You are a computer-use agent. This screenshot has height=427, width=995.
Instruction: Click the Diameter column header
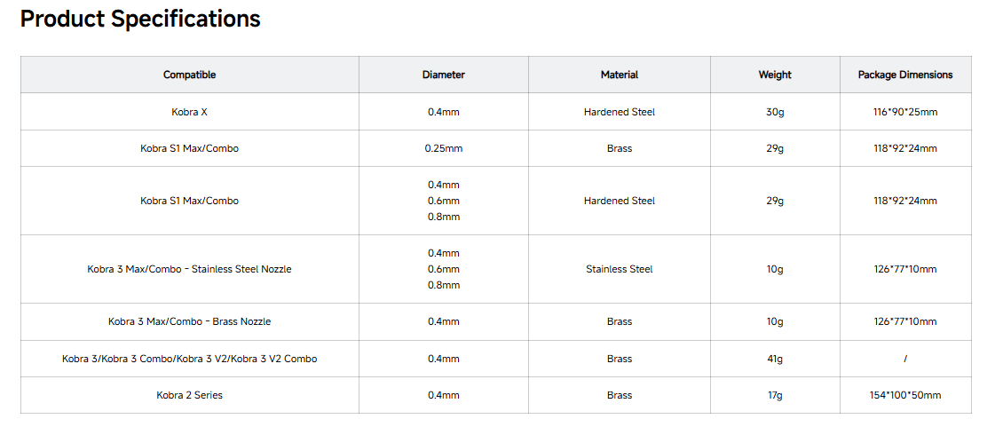pos(444,75)
